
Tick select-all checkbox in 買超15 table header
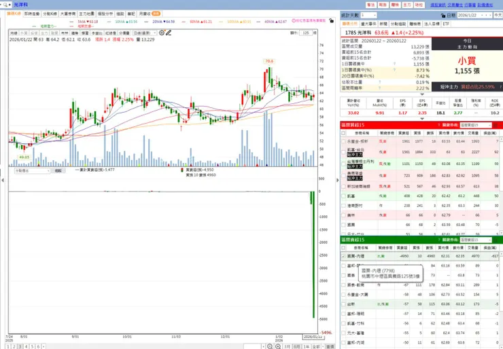coord(343,133)
